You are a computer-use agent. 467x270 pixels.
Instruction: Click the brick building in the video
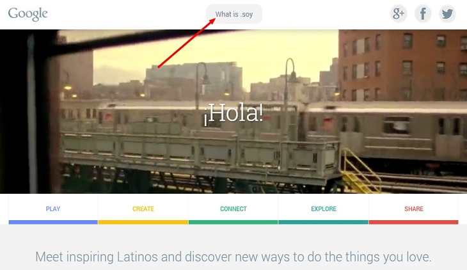pyautogui.click(x=402, y=65)
